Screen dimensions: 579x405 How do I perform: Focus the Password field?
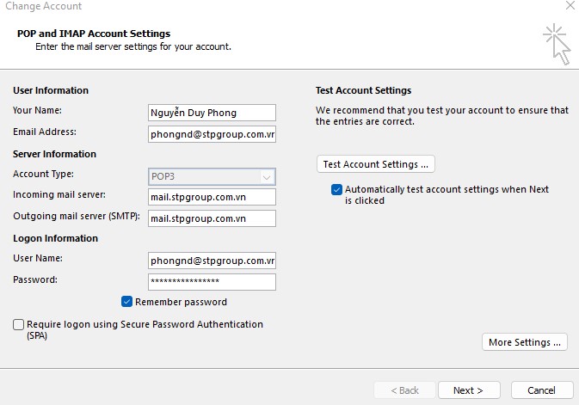point(212,282)
